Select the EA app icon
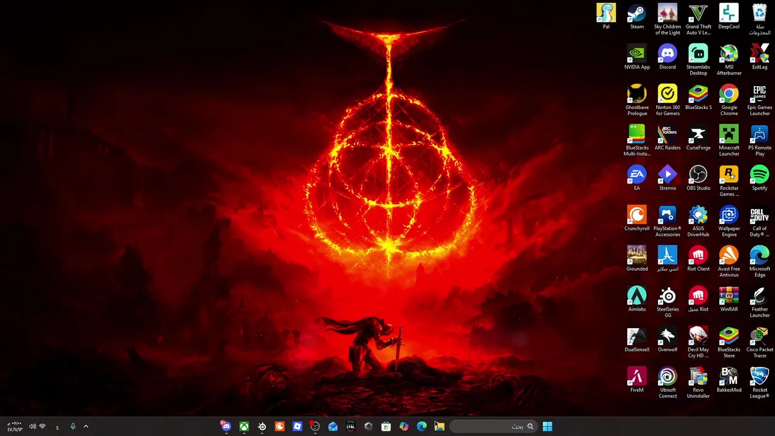This screenshot has height=436, width=775. pyautogui.click(x=637, y=179)
